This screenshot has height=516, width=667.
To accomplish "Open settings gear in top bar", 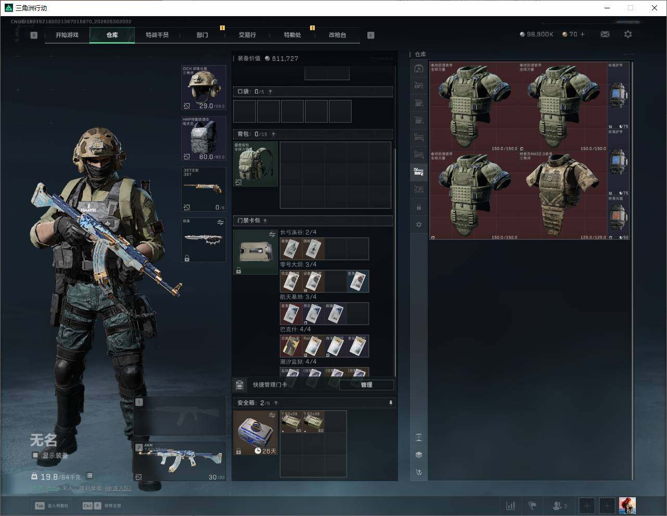I will (x=628, y=34).
